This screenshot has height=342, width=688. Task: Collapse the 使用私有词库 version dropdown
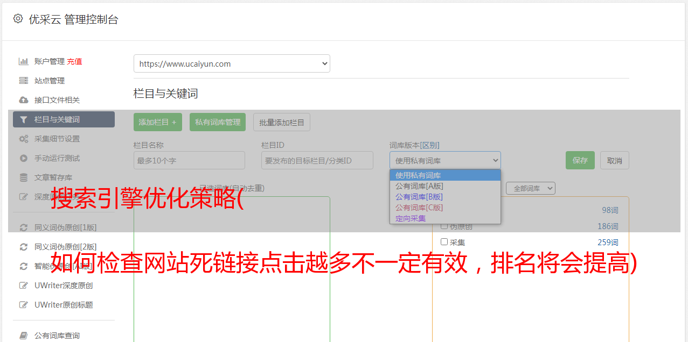point(444,160)
